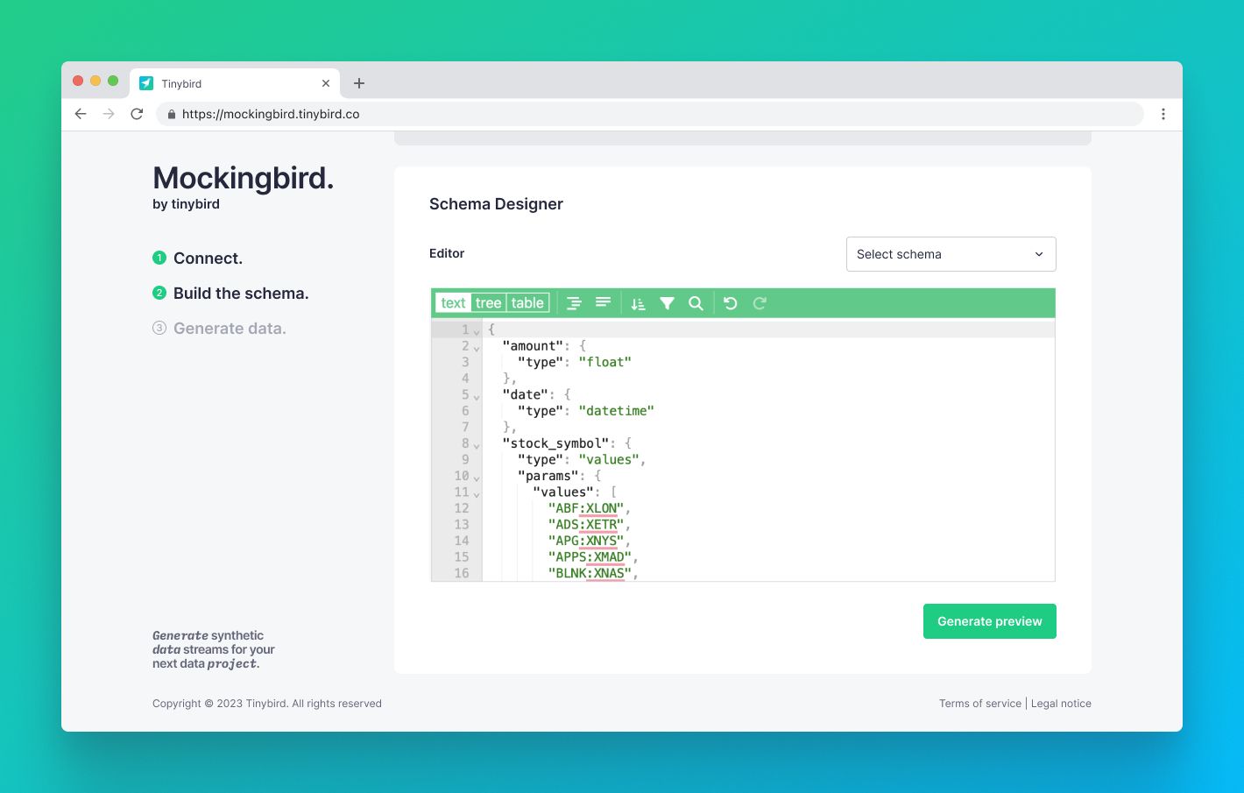
Task: Switch editor to text mode
Action: coord(453,303)
